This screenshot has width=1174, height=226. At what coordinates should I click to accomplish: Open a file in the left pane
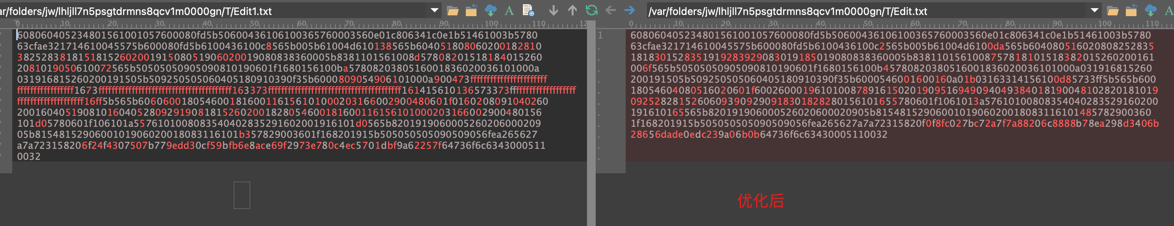coord(452,11)
